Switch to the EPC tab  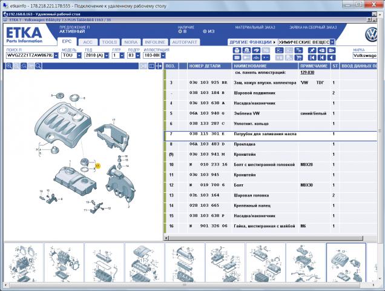point(67,42)
